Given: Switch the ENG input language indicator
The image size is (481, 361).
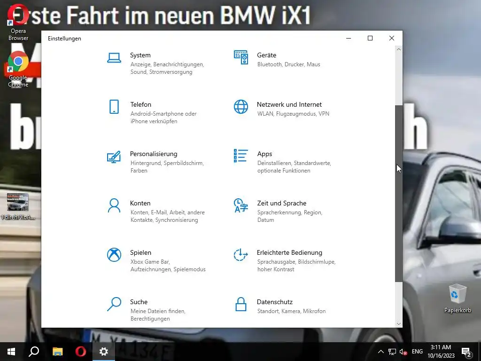Looking at the screenshot, I should (417, 352).
